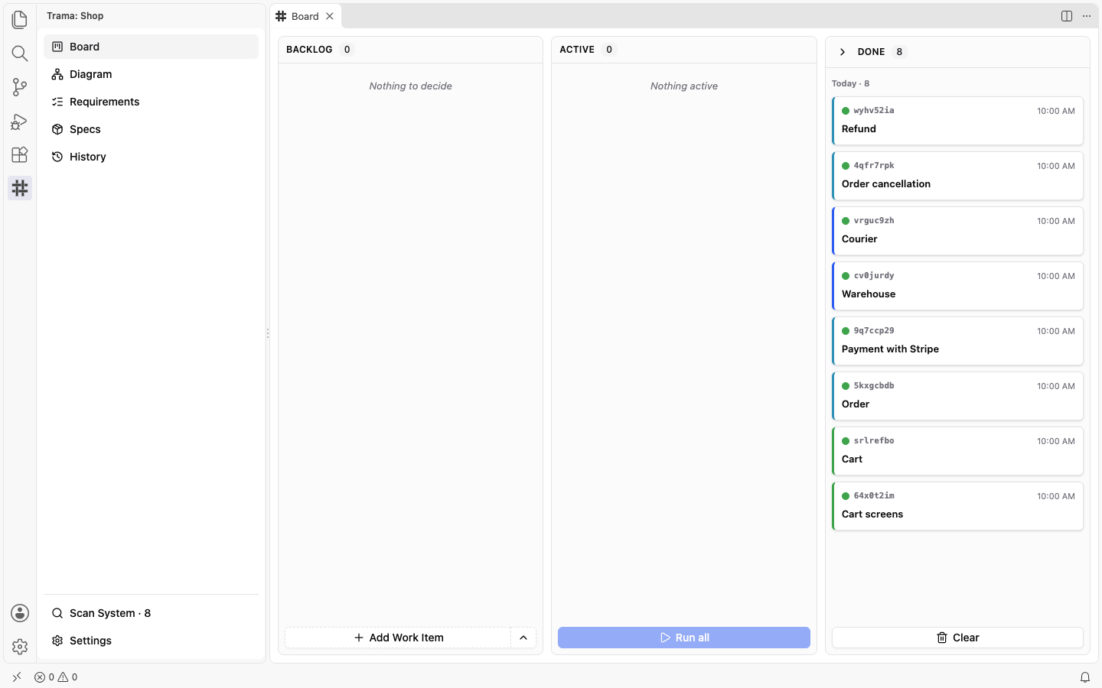
Task: Click Add Work Item button
Action: pyautogui.click(x=398, y=638)
